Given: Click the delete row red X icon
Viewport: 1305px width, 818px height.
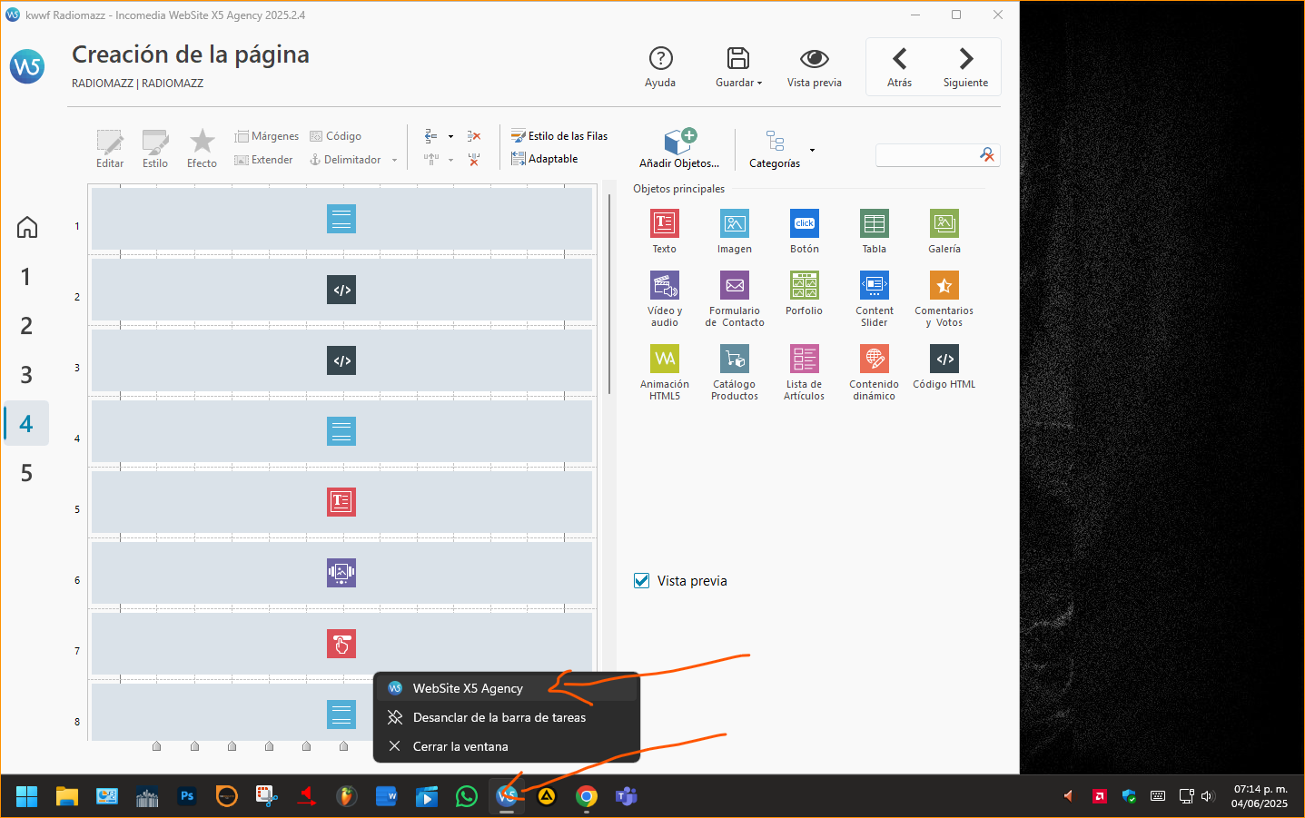Looking at the screenshot, I should click(x=474, y=136).
